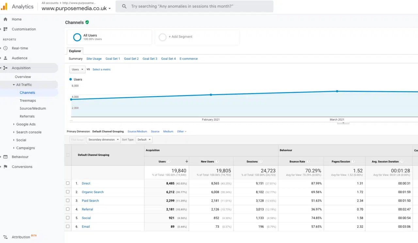Open the Site Usage tab

94,59
